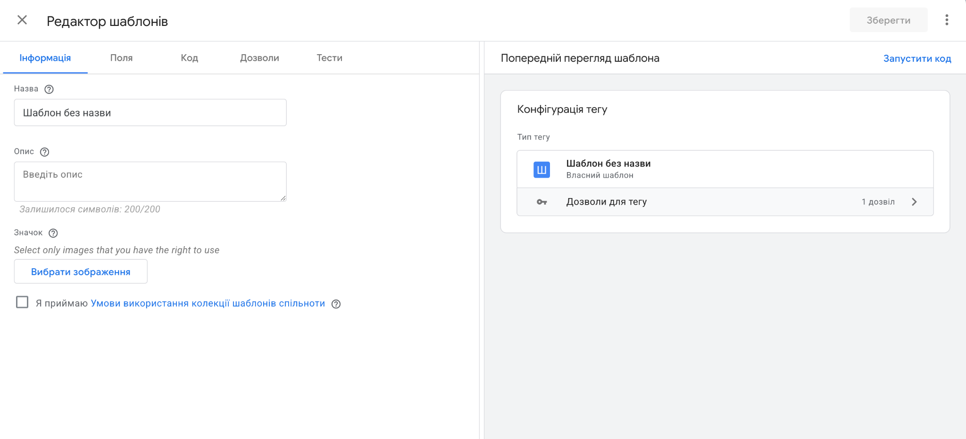Viewport: 966px width, 439px height.
Task: Enable the Умови використання acceptance checkbox
Action: pyautogui.click(x=22, y=302)
